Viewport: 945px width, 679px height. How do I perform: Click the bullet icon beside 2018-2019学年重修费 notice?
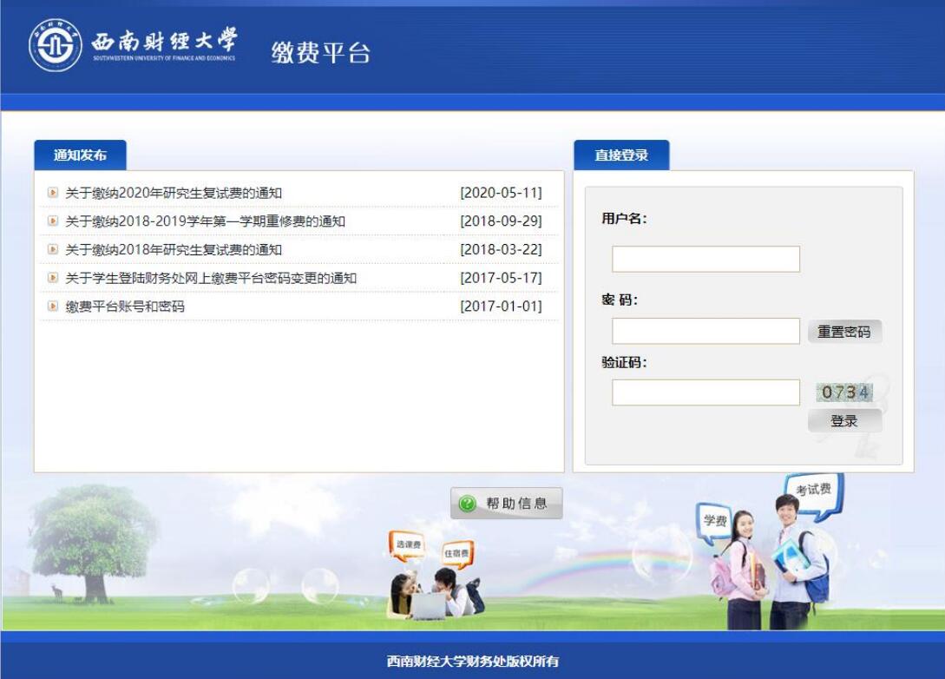53,221
